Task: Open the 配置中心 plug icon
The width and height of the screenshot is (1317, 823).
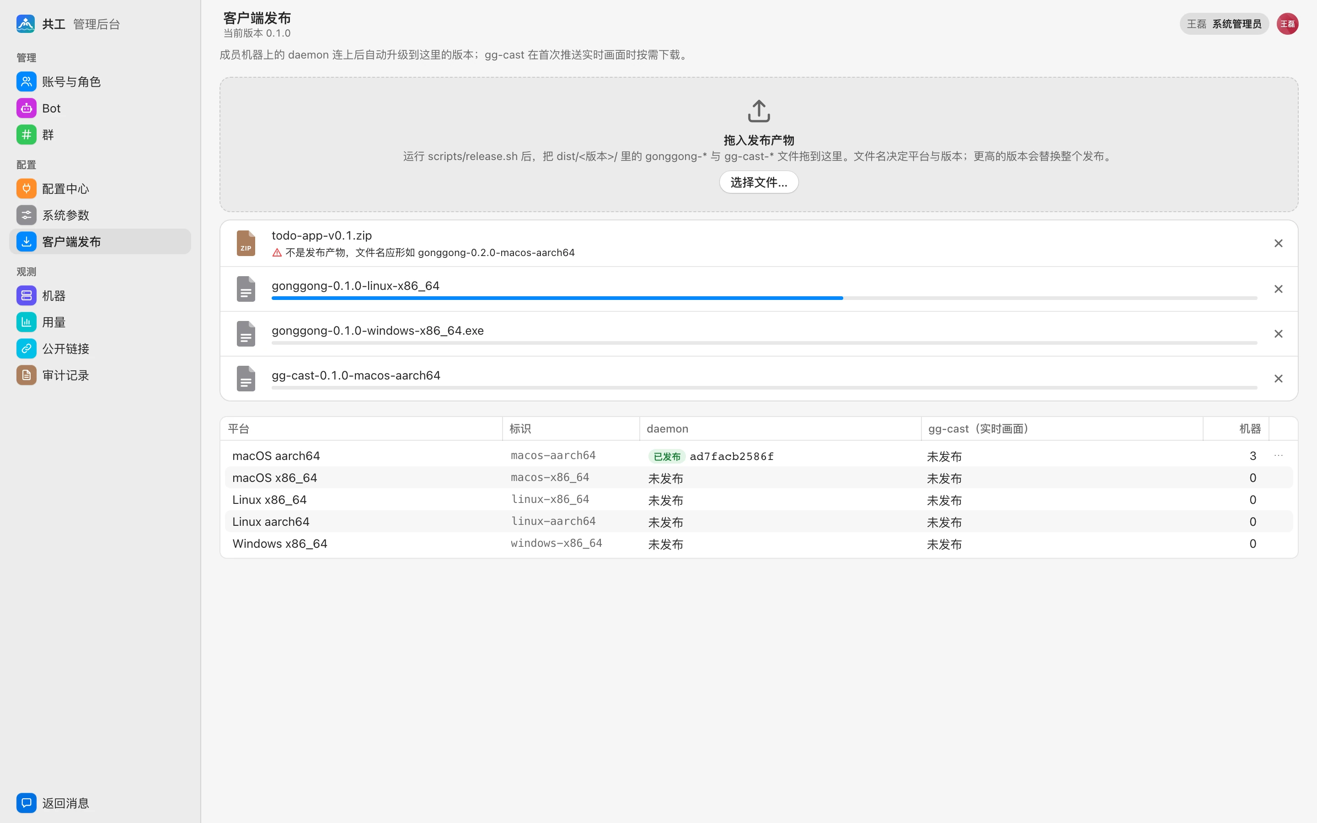Action: pos(26,188)
